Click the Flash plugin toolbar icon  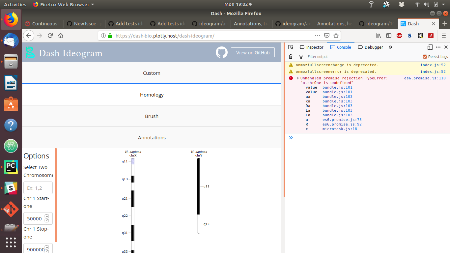tap(431, 36)
